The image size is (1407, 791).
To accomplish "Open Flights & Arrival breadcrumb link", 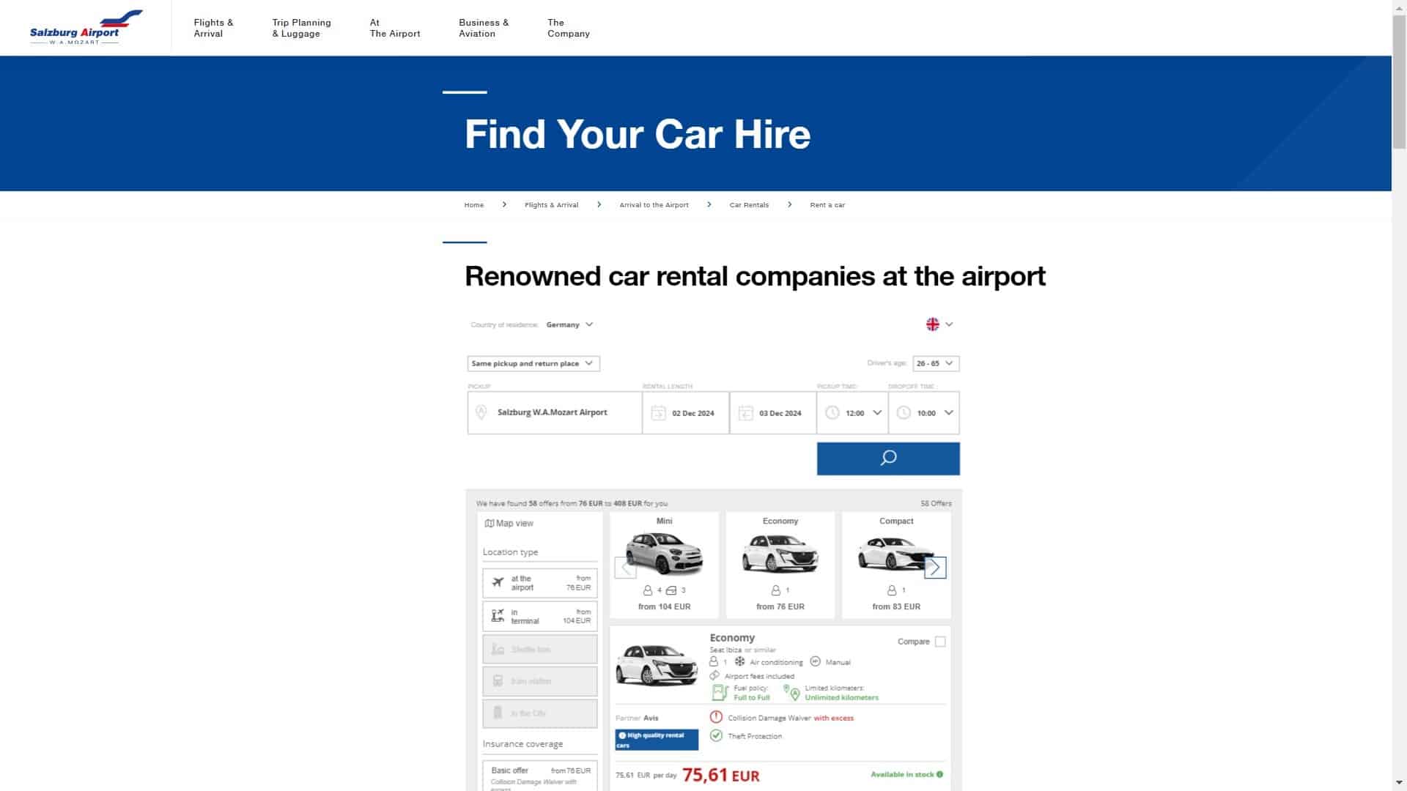I will (552, 205).
